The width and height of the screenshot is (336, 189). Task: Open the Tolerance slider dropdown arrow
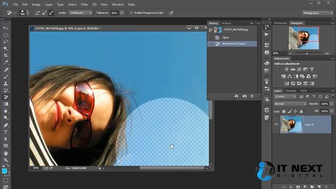tap(122, 13)
